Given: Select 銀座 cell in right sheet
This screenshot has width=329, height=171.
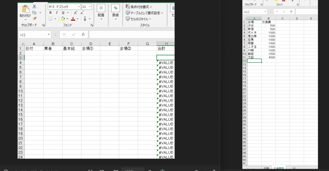Looking at the screenshot, I should click(254, 54).
